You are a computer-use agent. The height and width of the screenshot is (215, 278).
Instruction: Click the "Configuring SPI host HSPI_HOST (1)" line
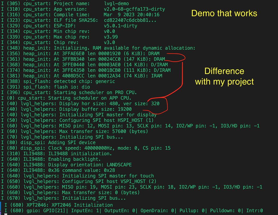77,120
